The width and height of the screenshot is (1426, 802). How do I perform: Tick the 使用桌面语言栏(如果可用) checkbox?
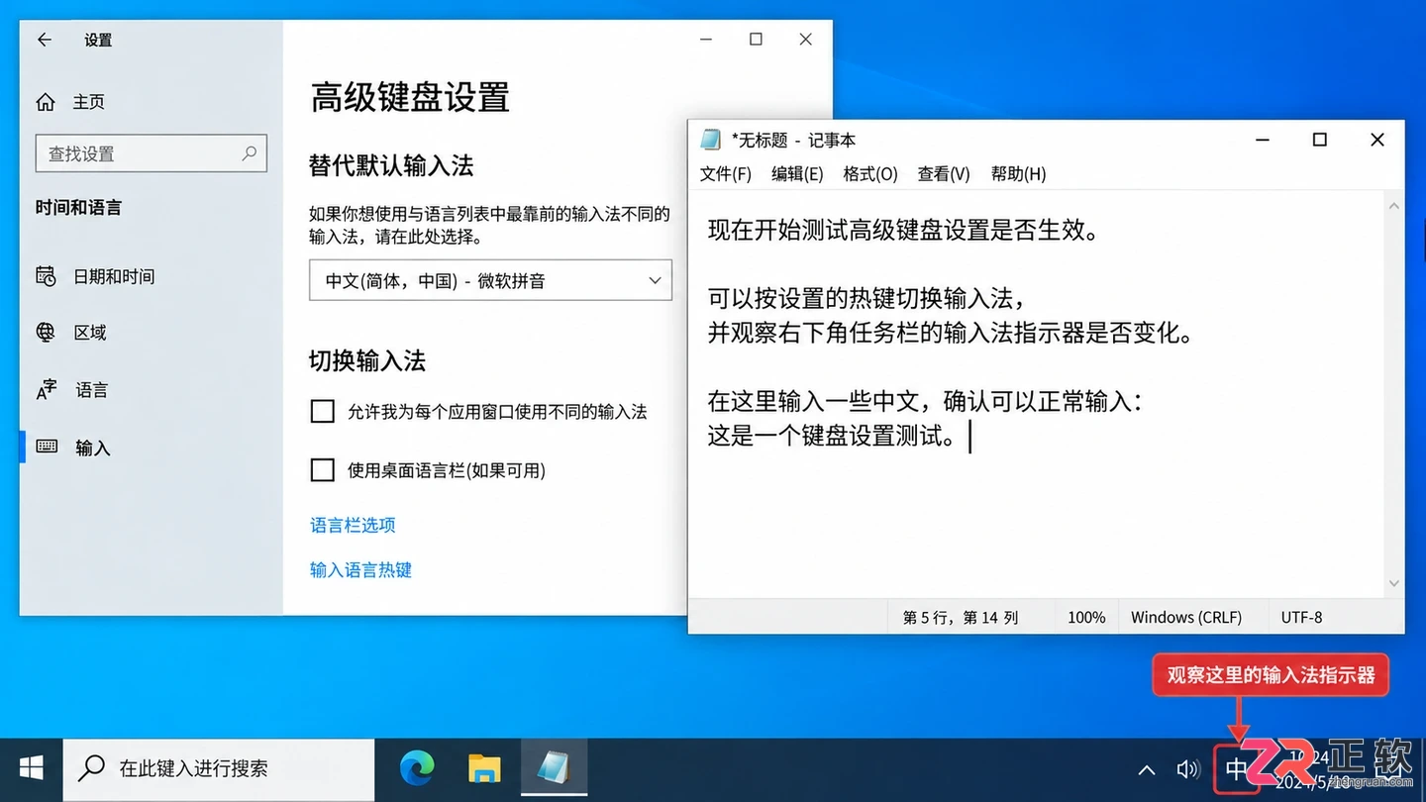click(x=323, y=469)
